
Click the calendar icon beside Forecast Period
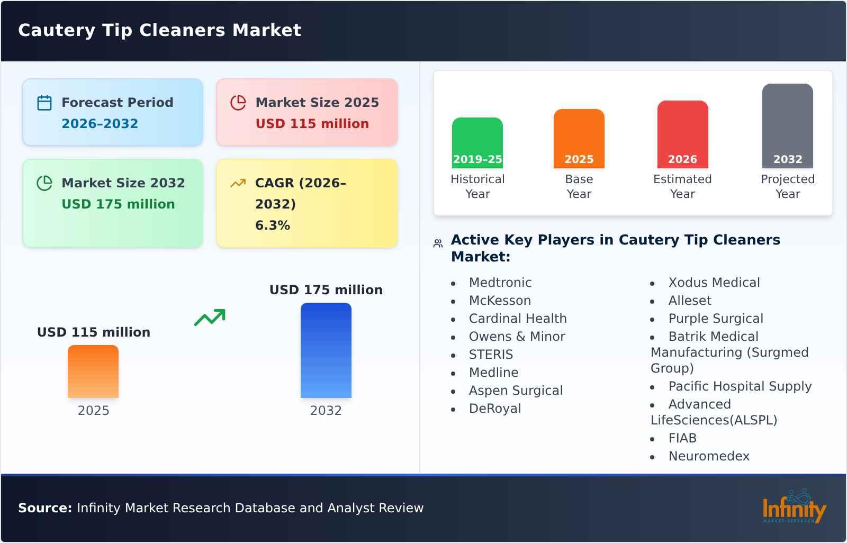[x=44, y=103]
